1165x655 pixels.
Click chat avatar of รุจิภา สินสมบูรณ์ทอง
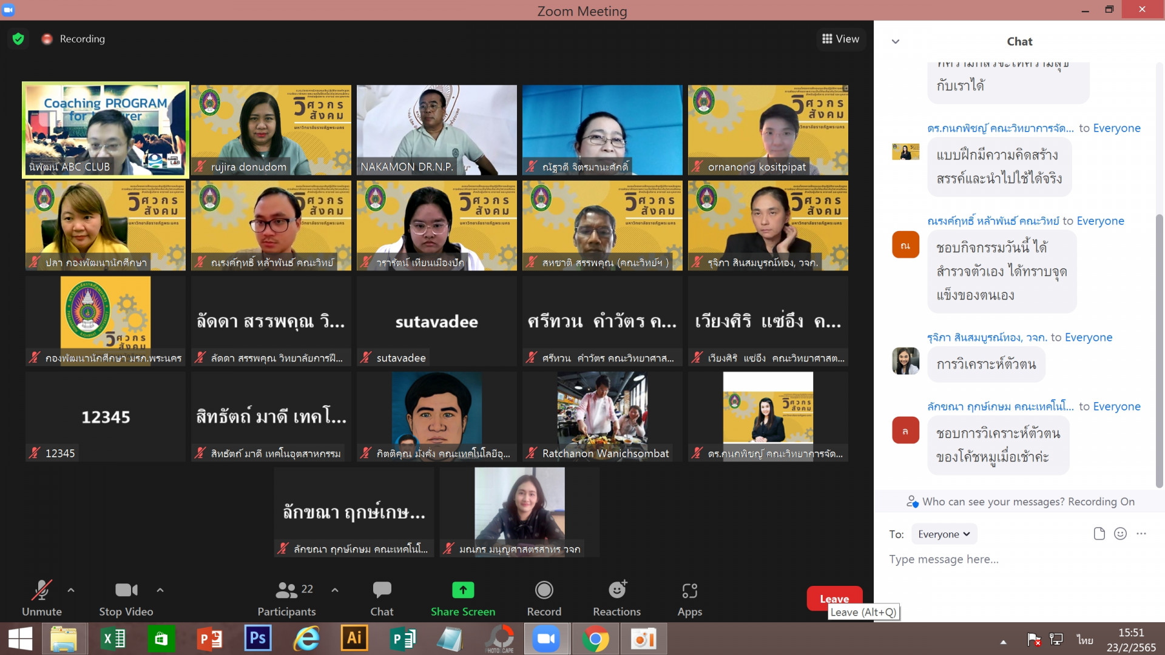(x=905, y=361)
